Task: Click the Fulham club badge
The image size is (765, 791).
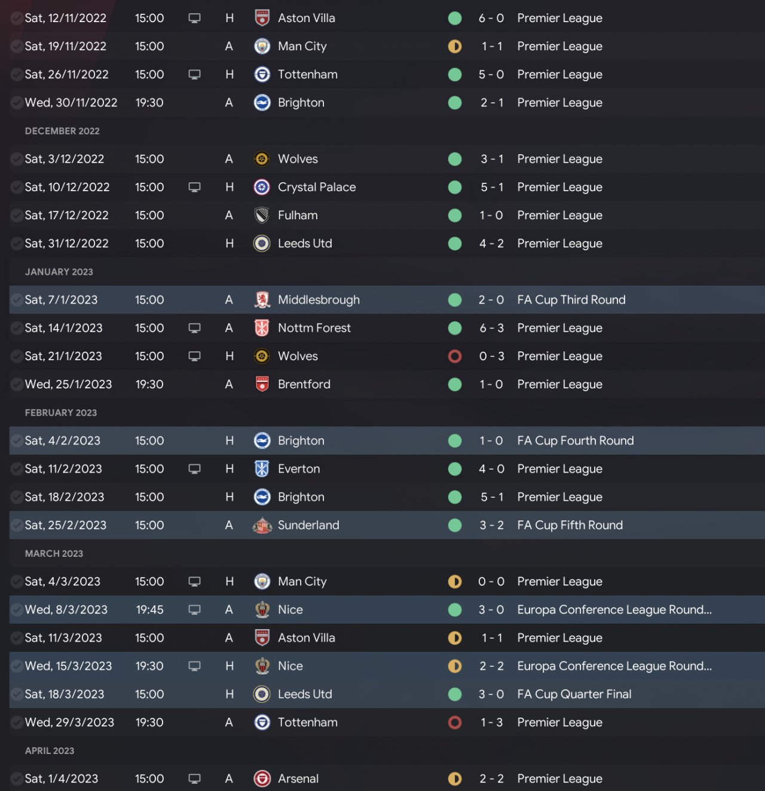Action: click(x=262, y=215)
